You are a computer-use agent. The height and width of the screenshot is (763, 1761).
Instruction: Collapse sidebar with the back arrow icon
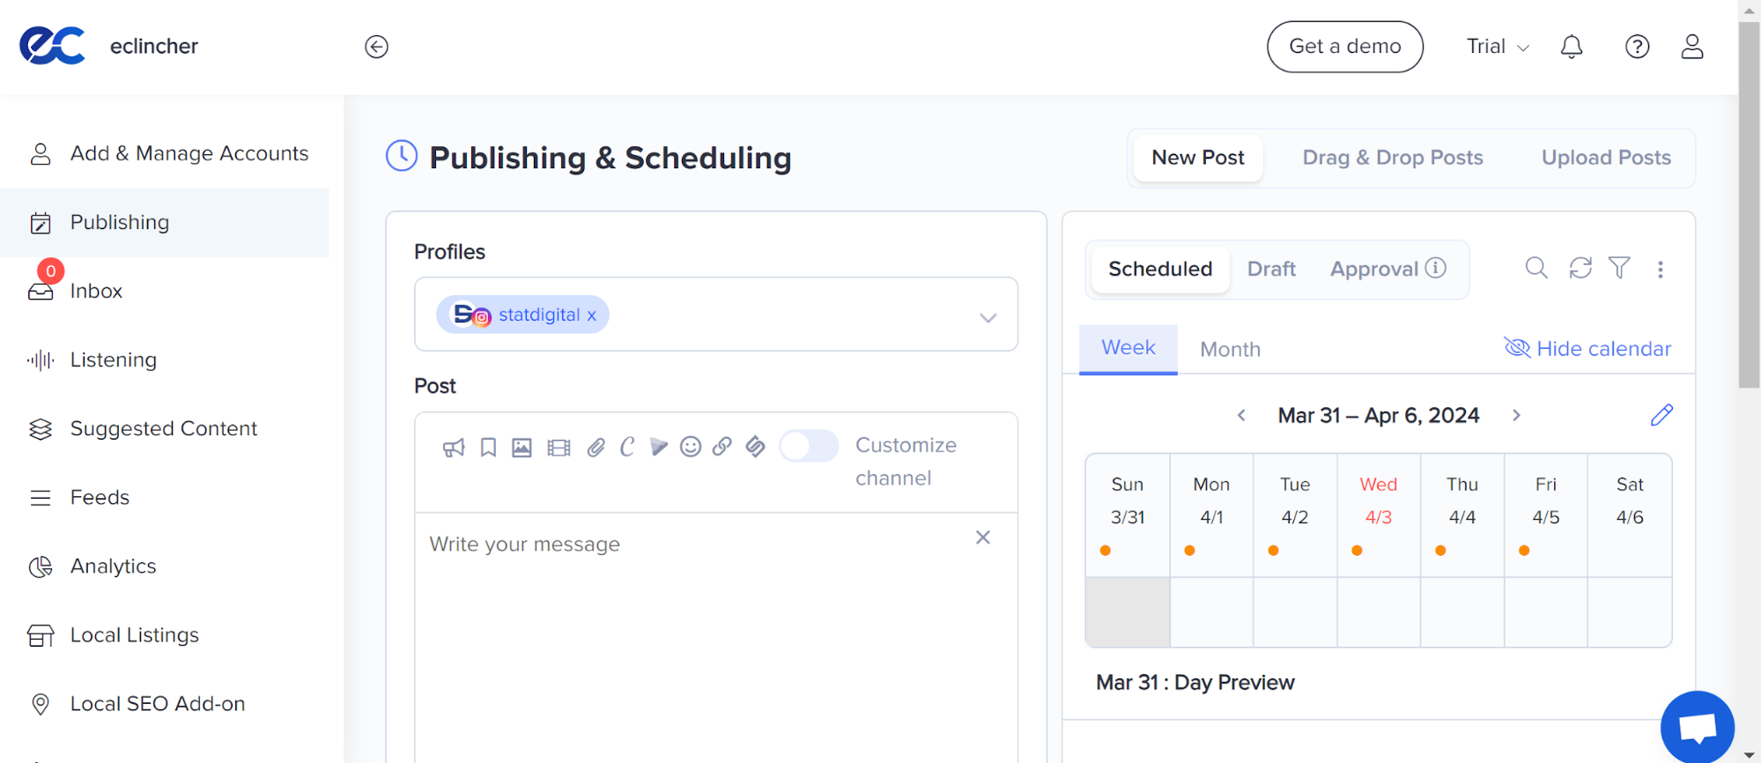376,47
